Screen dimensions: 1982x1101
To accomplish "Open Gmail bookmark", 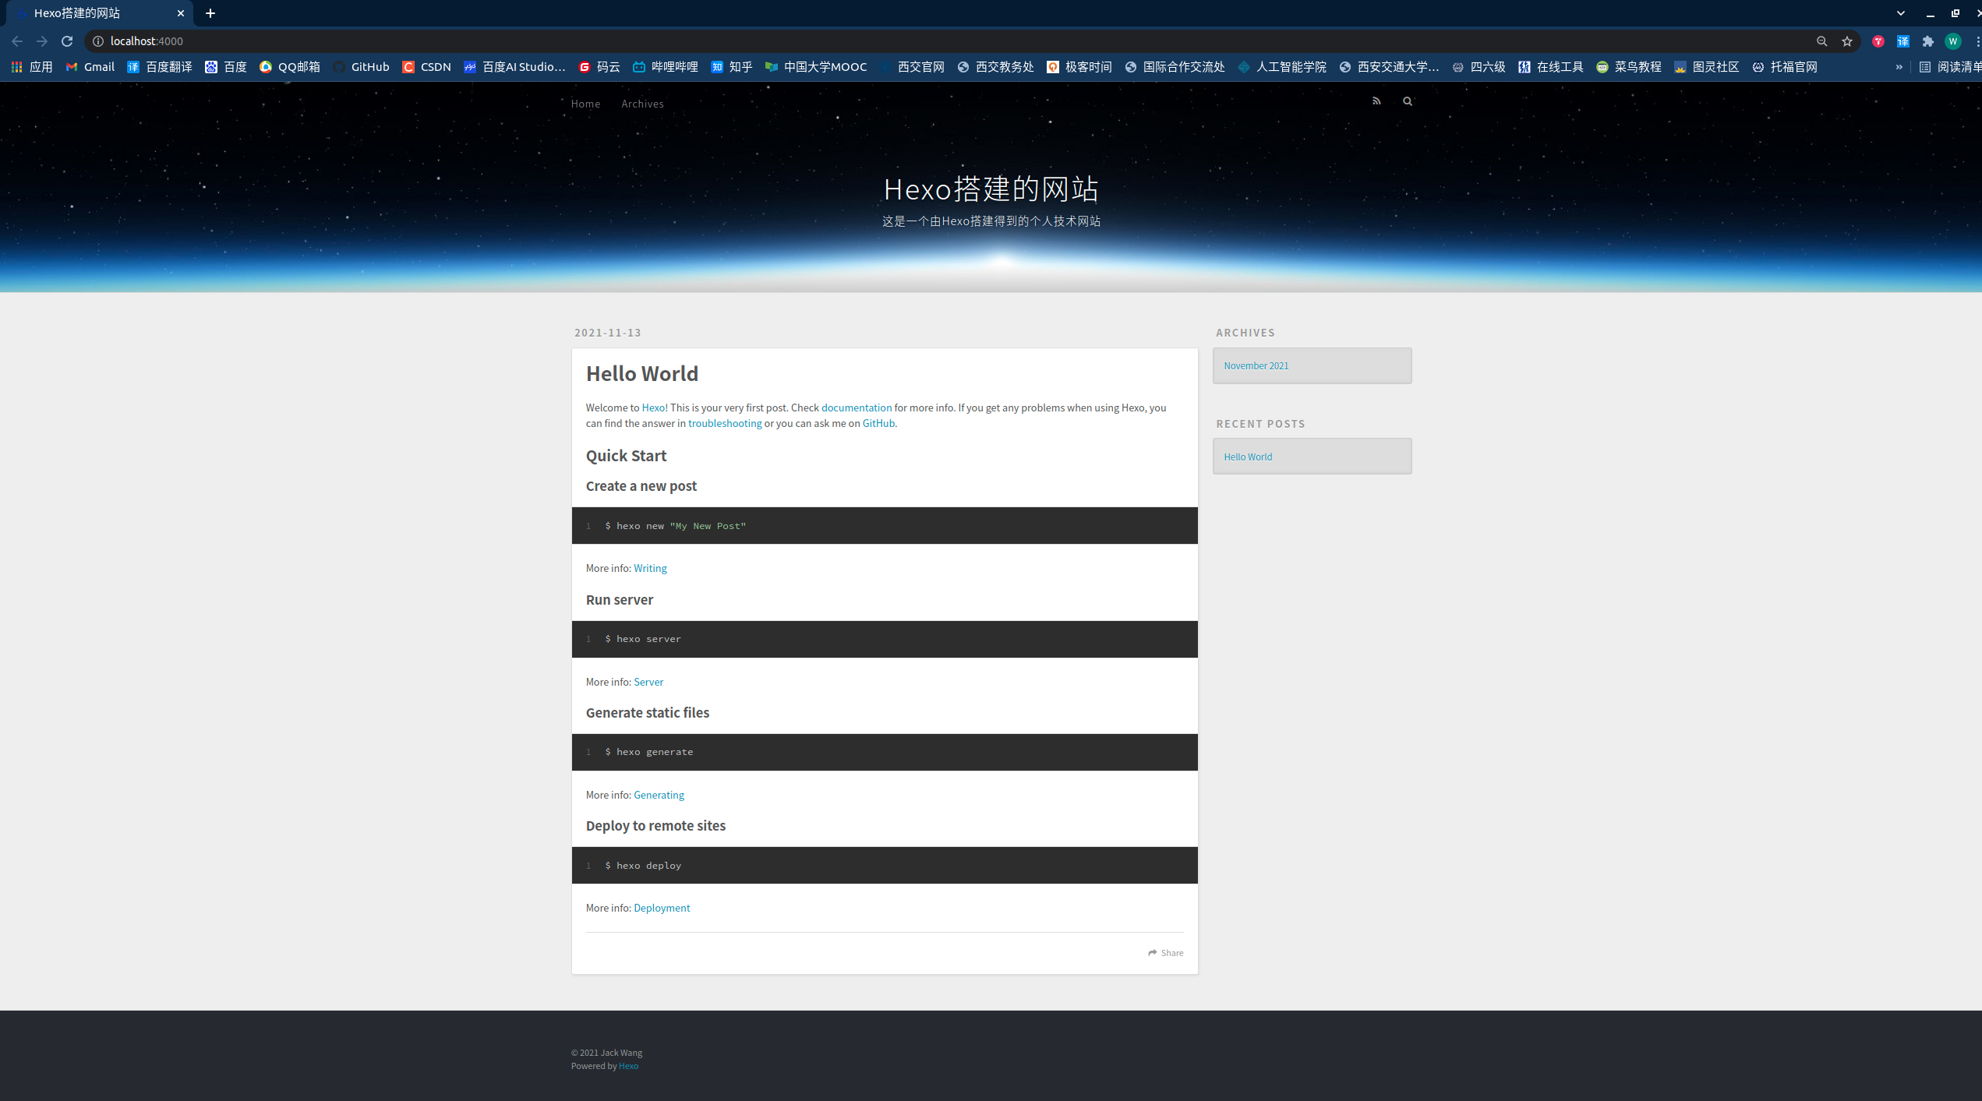I will pos(90,67).
